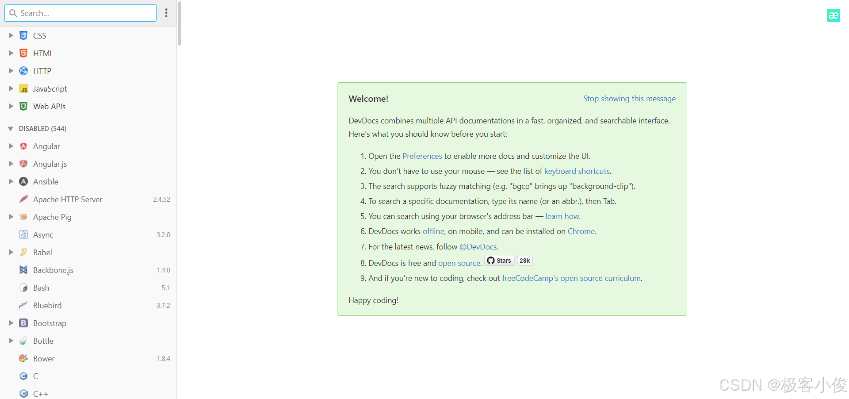The width and height of the screenshot is (849, 399).
Task: Open the three-dot menu beside search
Action: click(x=166, y=13)
